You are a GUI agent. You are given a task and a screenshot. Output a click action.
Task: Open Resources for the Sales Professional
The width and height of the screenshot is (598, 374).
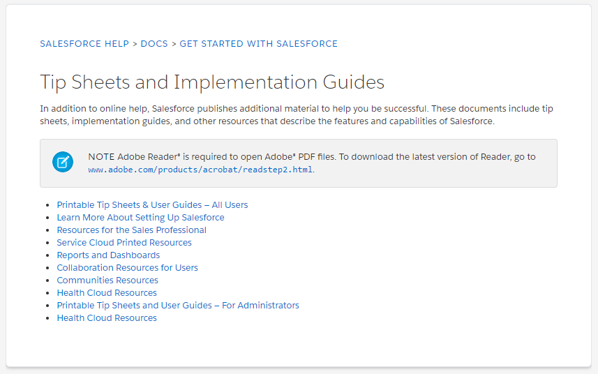click(132, 230)
